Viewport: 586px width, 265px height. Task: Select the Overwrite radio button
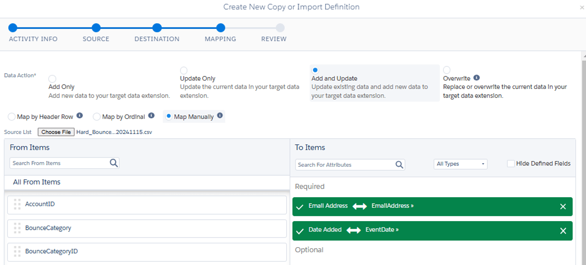pos(447,70)
